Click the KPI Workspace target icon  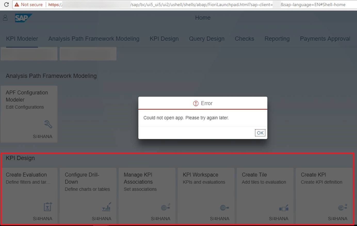(x=225, y=208)
